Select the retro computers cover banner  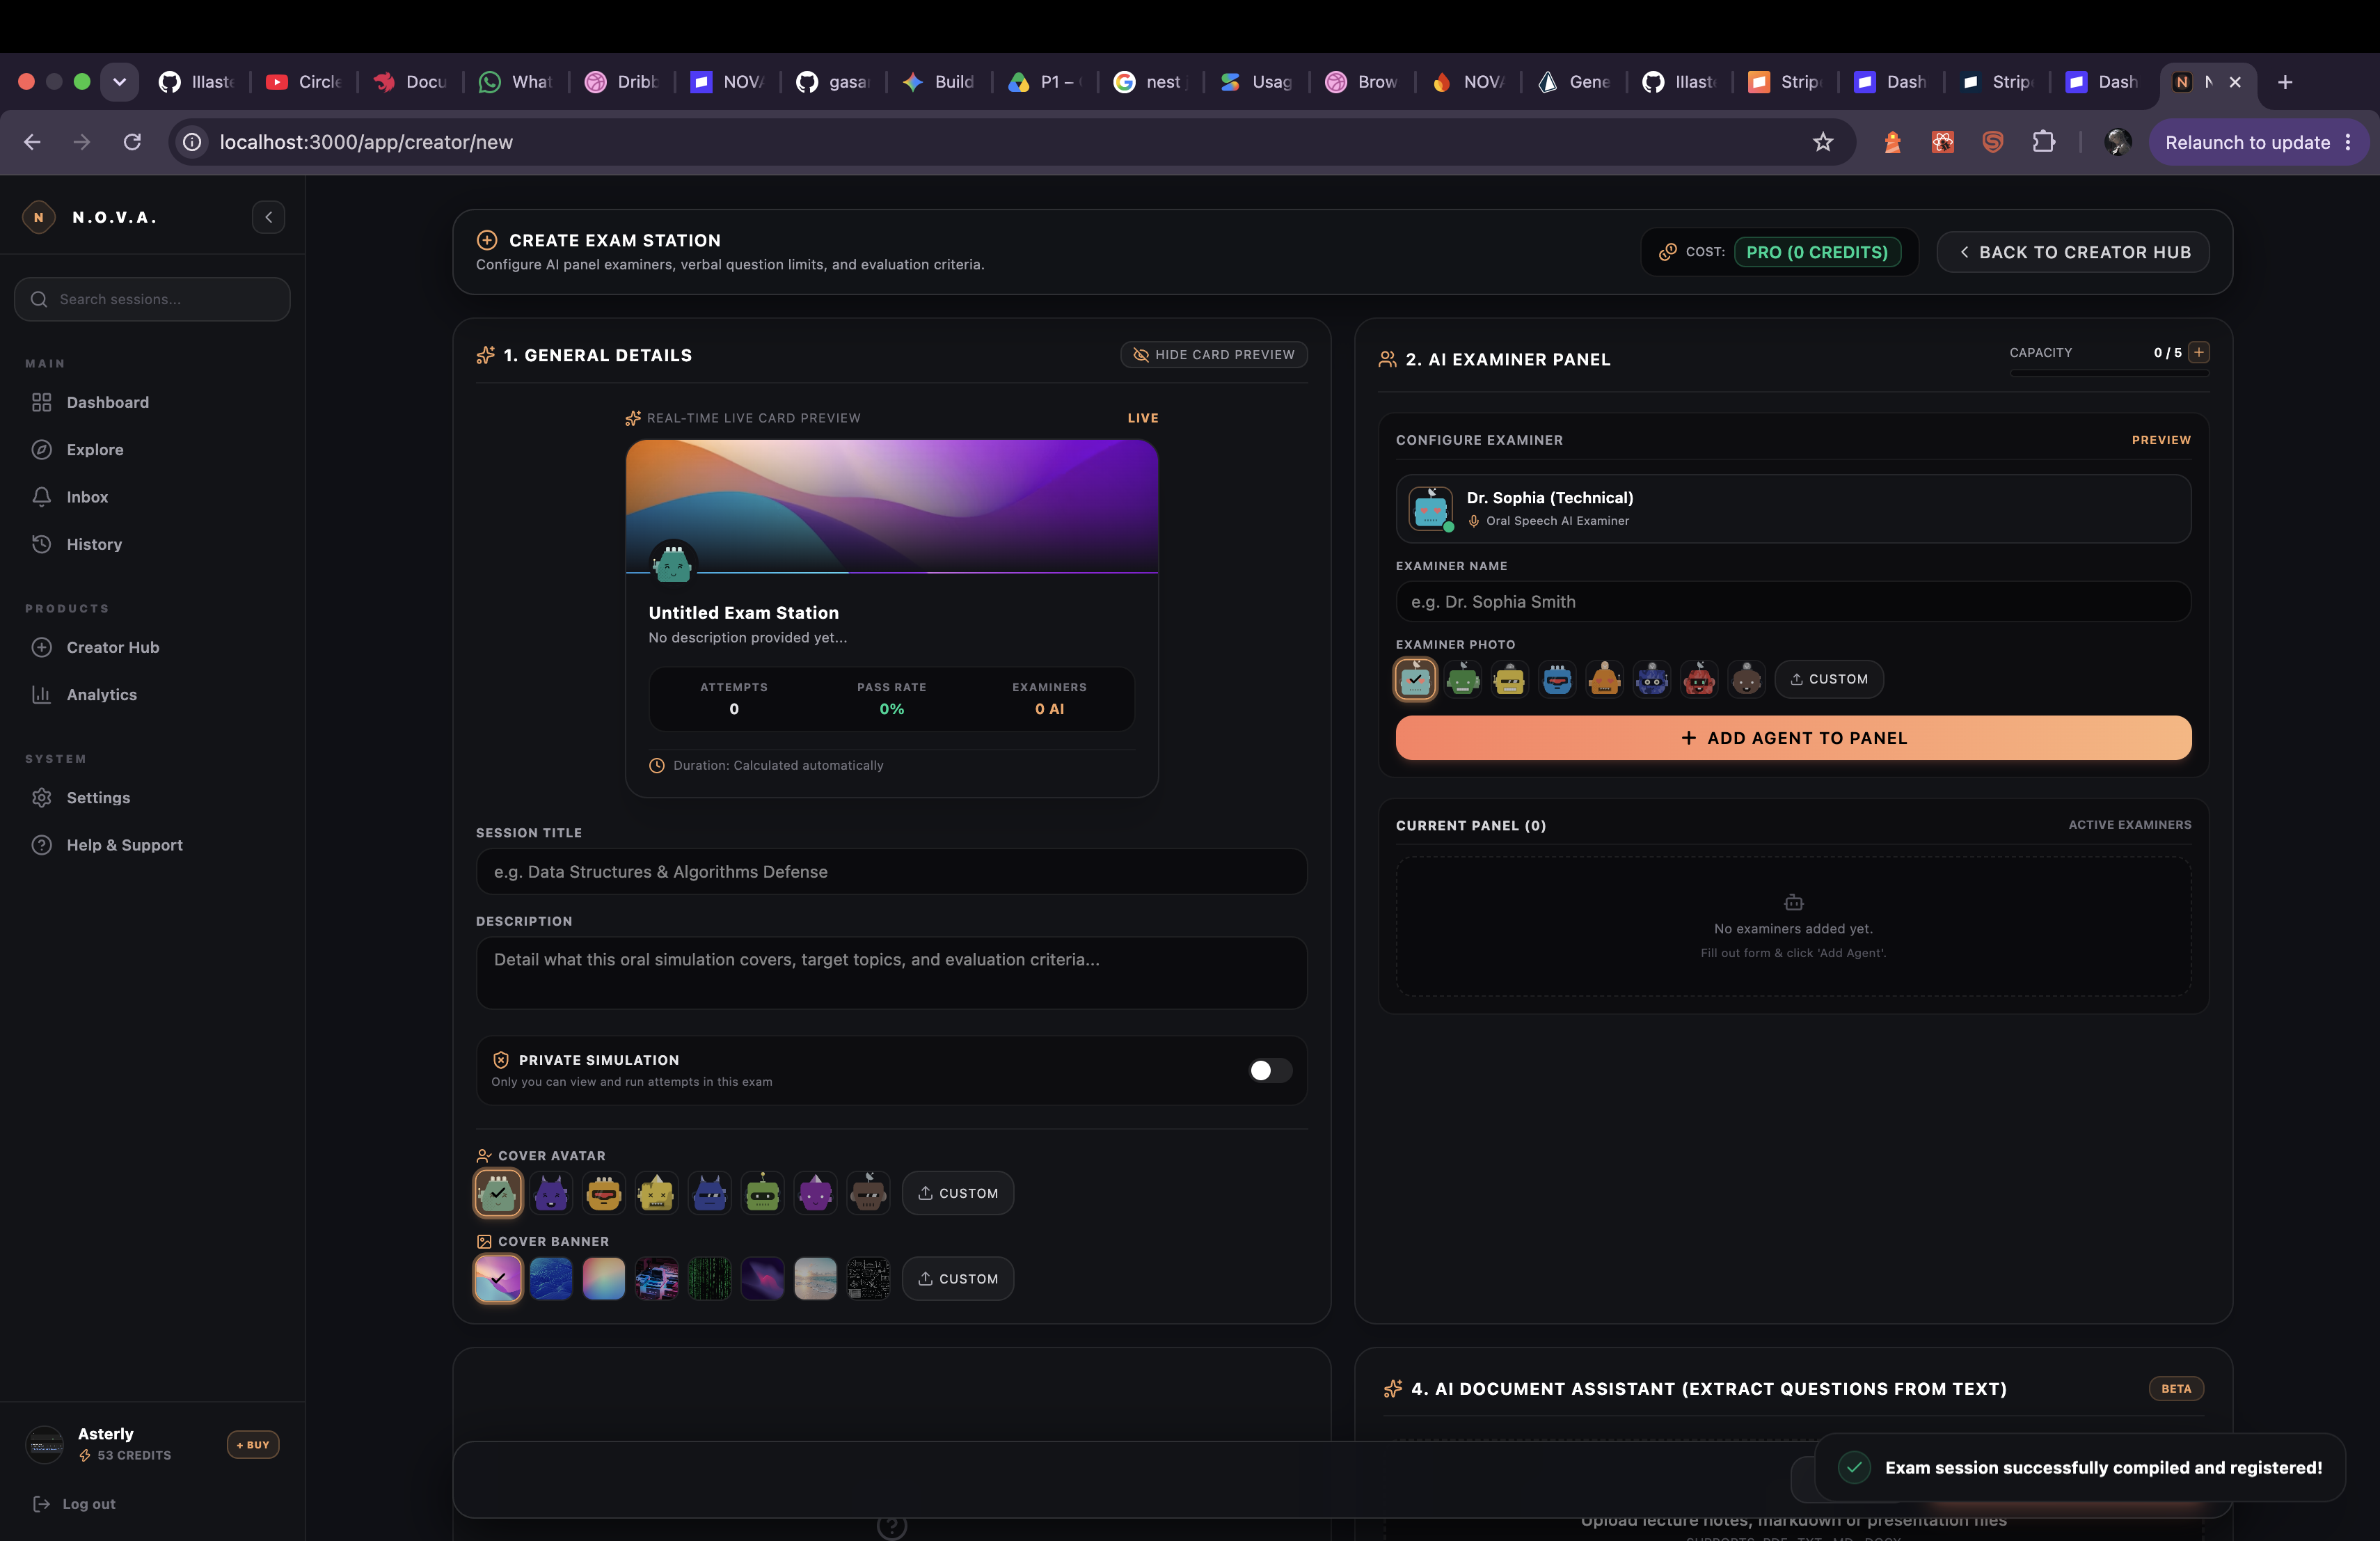pyautogui.click(x=657, y=1279)
